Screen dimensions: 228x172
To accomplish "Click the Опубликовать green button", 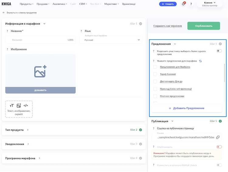I will point(204,26).
